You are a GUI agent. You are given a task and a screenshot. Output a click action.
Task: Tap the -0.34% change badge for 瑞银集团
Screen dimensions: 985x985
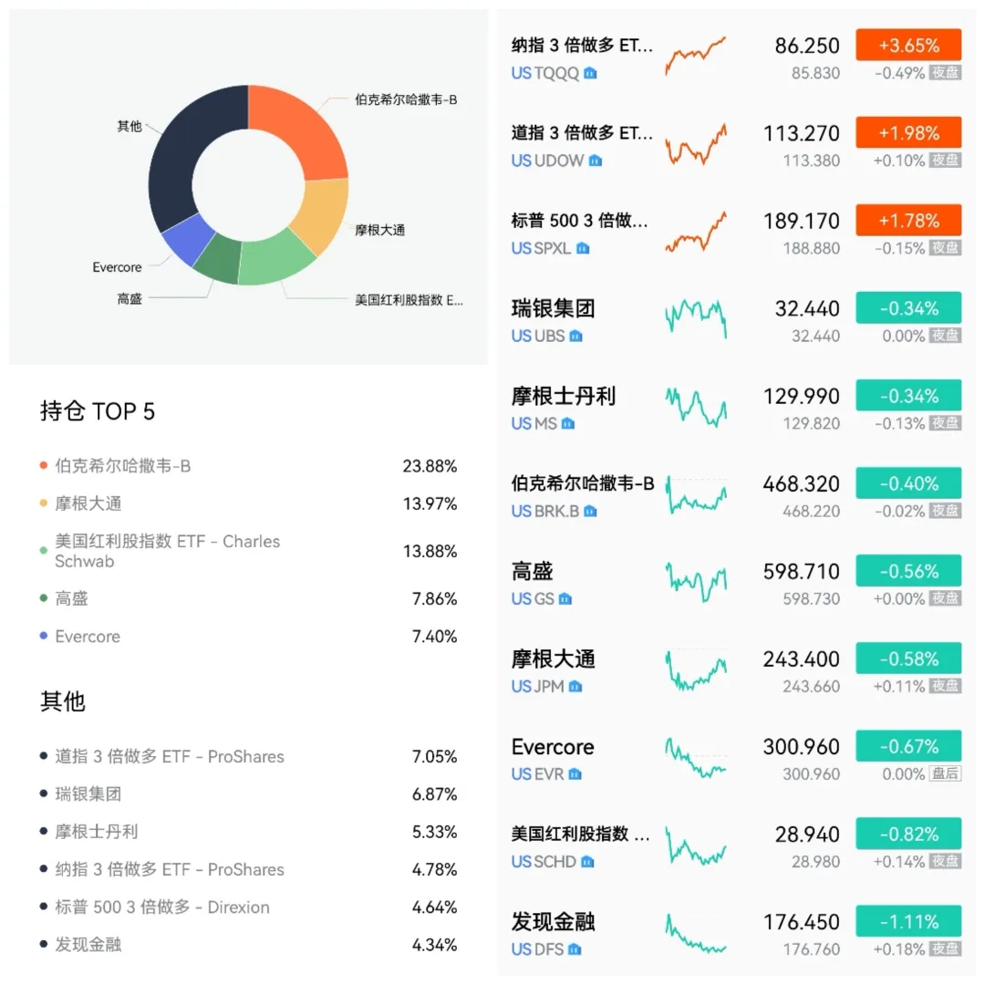(x=908, y=308)
